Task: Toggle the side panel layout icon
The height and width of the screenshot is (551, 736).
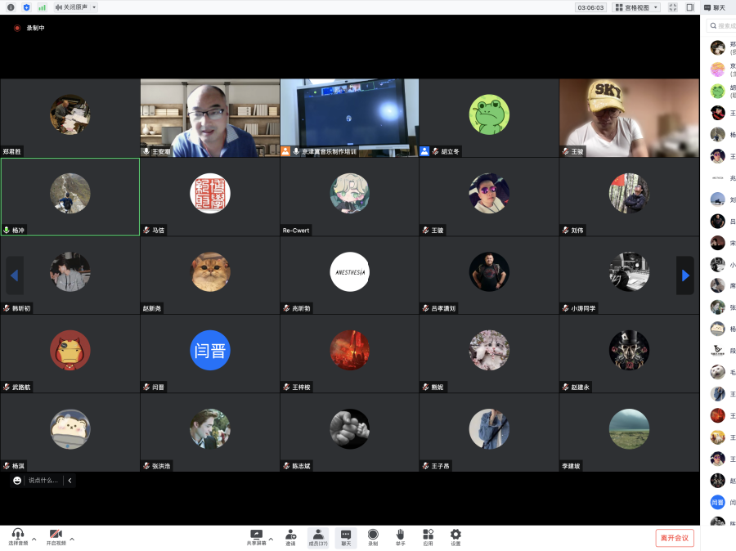Action: pos(690,7)
